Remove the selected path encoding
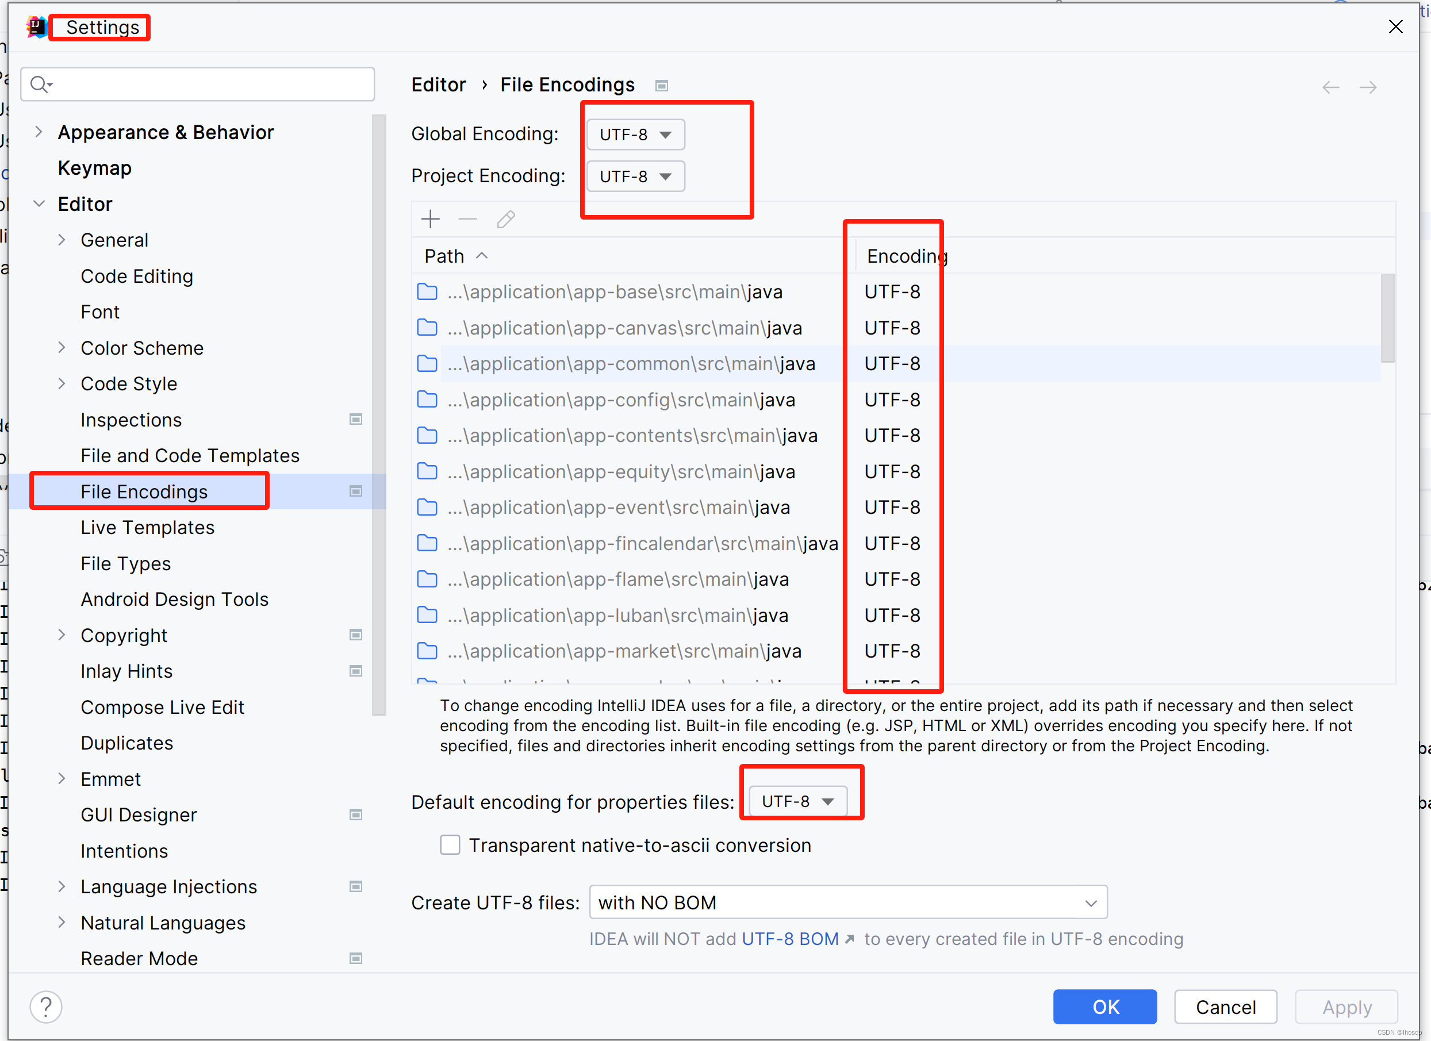This screenshot has width=1431, height=1041. (467, 219)
